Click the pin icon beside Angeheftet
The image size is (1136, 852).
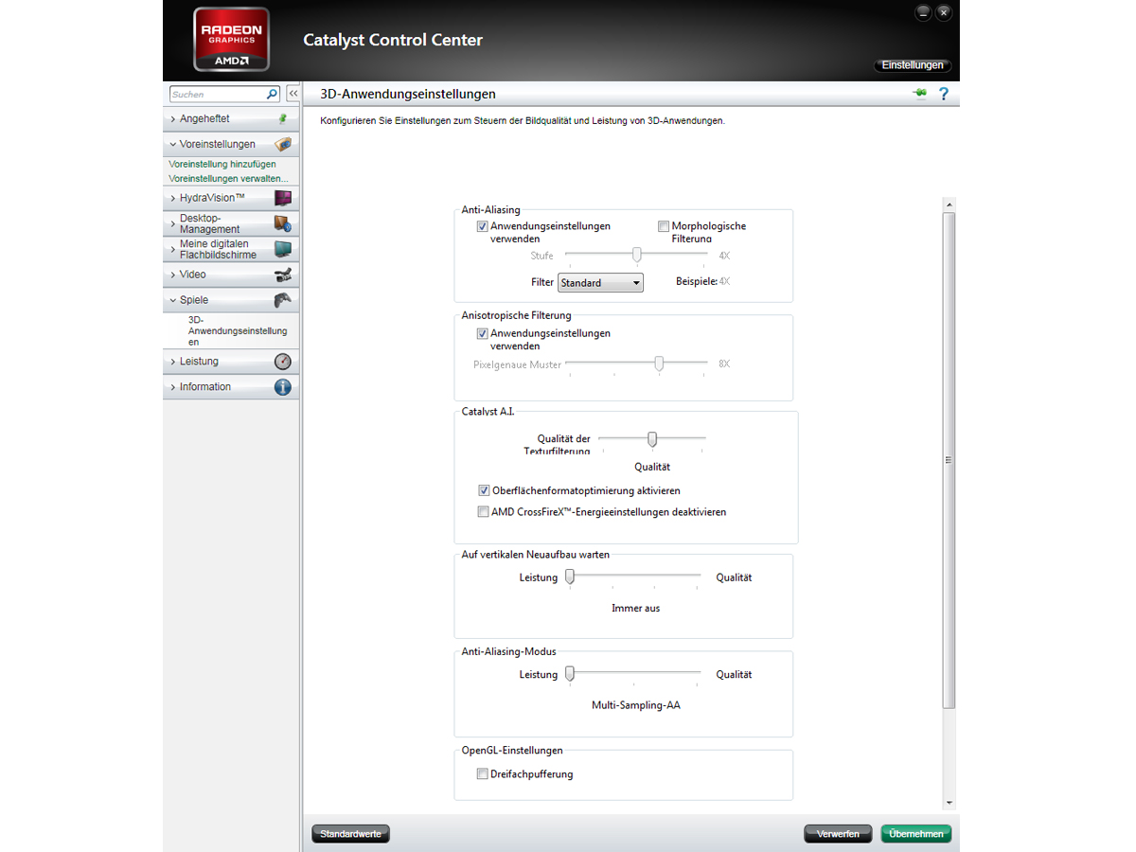coord(282,119)
